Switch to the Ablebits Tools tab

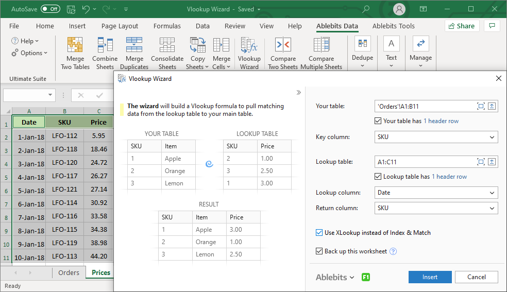pos(393,26)
